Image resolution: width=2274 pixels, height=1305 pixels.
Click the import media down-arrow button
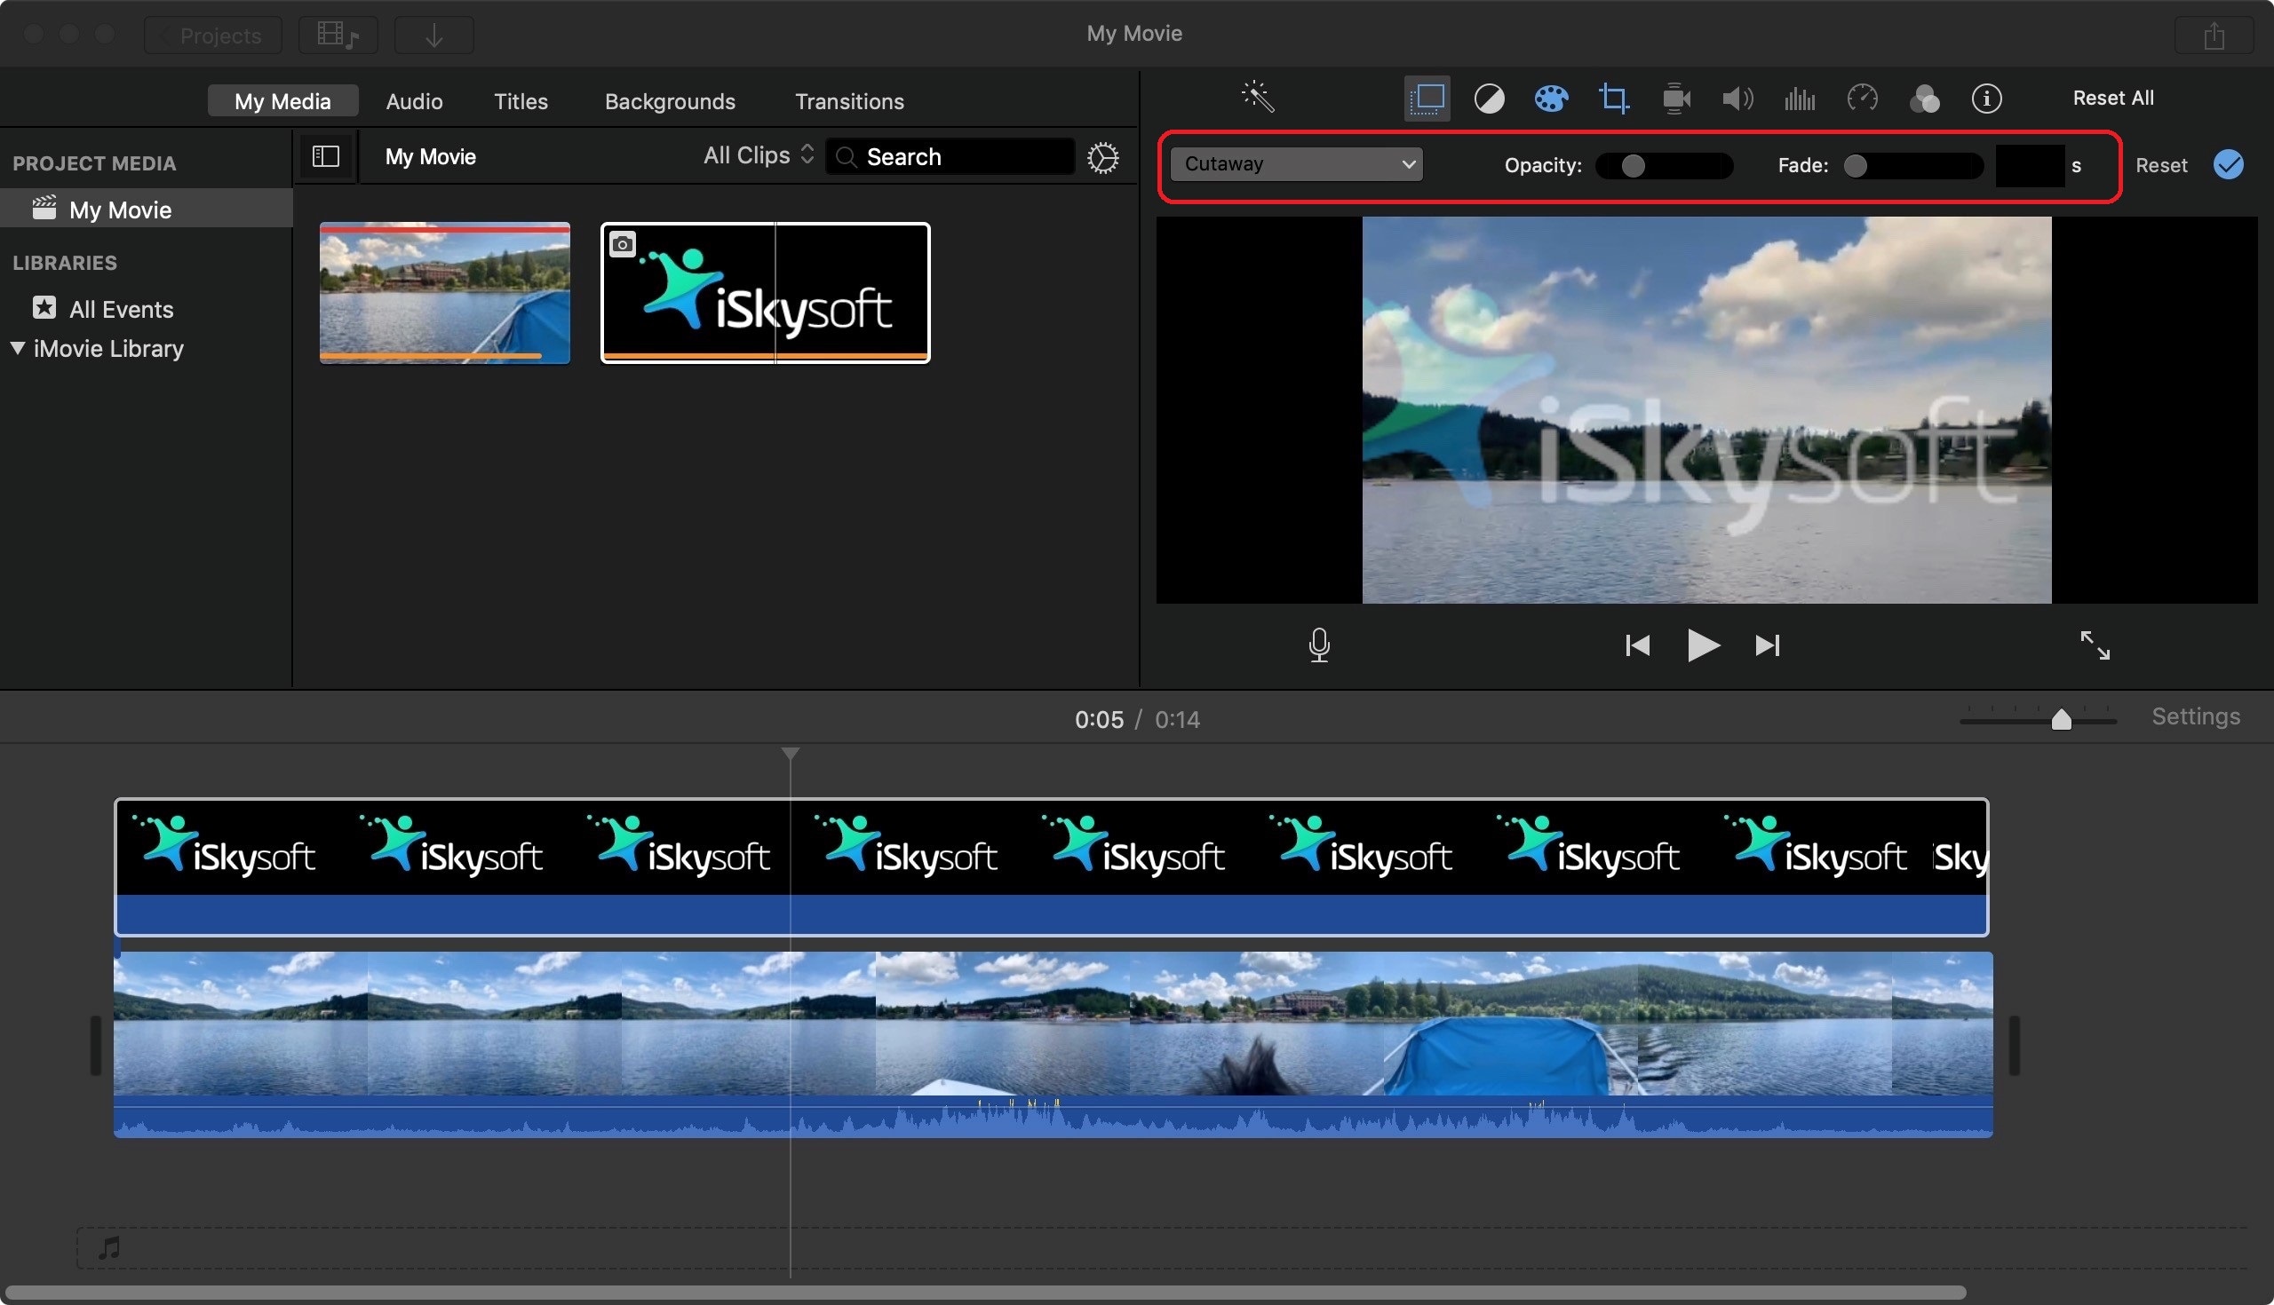point(434,35)
